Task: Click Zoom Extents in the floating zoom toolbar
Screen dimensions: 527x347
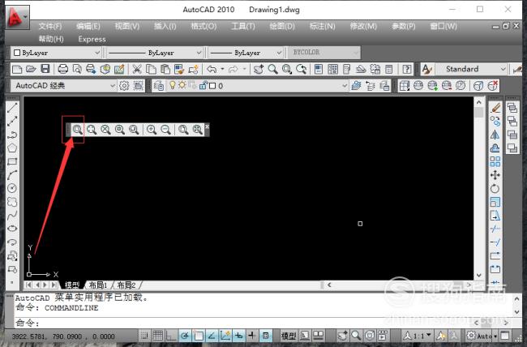Action: (x=197, y=130)
